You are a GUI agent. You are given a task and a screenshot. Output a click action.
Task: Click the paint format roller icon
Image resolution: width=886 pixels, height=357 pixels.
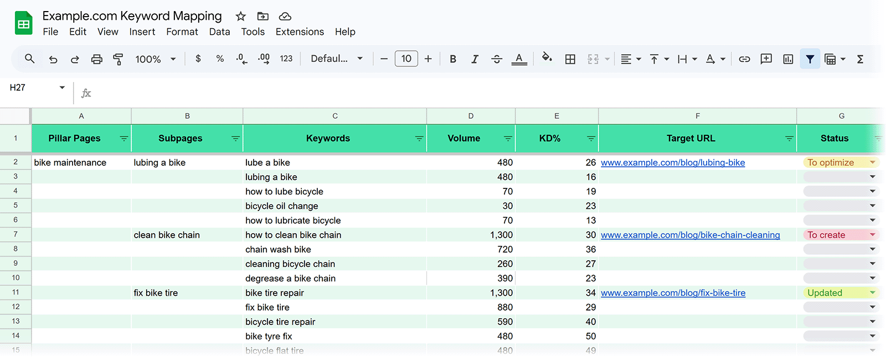[x=118, y=59]
